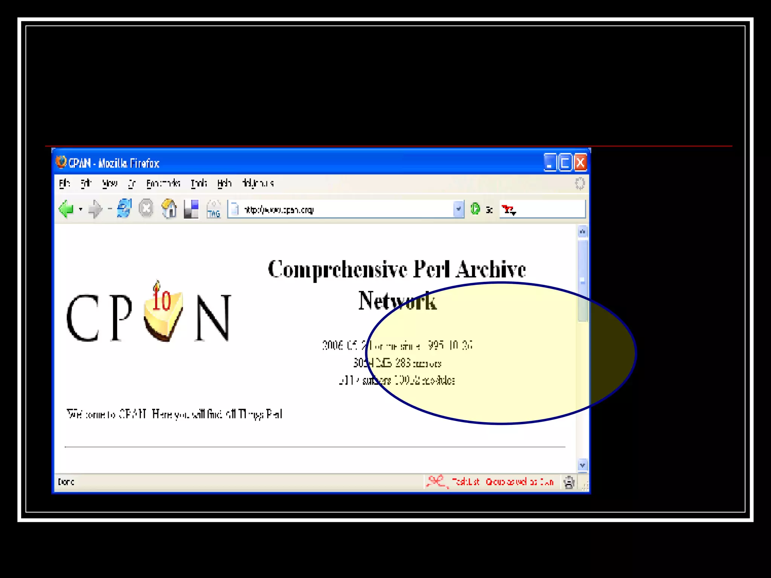
Task: Click the vertical scrollbar thumb
Action: pyautogui.click(x=582, y=280)
